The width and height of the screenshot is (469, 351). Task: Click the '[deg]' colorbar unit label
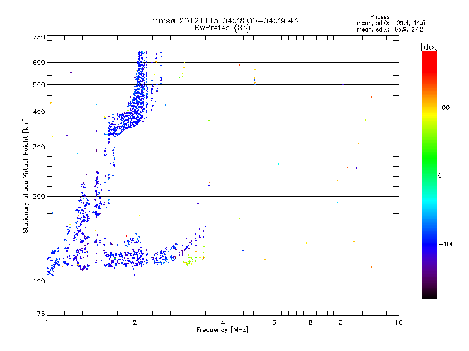[430, 47]
